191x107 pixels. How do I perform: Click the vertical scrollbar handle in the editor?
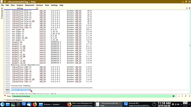190,46
